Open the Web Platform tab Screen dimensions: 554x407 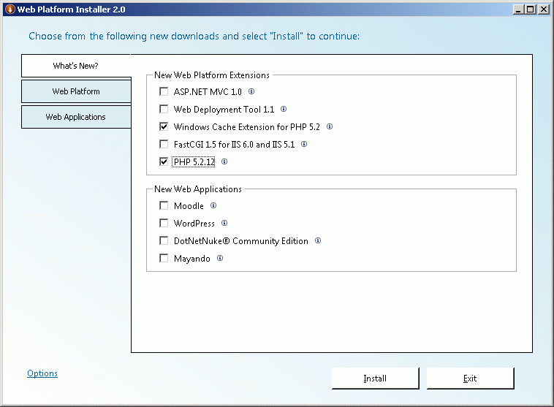[x=76, y=91]
